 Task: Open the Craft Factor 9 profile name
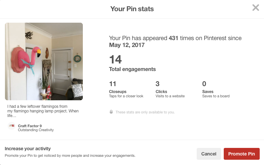click(30, 126)
